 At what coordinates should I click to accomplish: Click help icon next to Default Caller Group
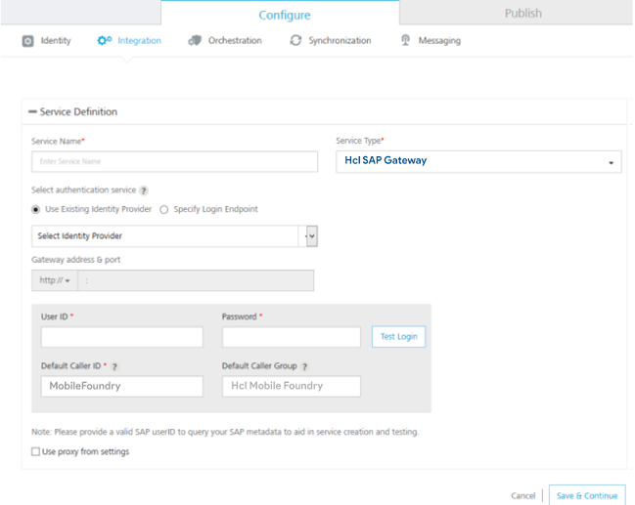(x=304, y=366)
